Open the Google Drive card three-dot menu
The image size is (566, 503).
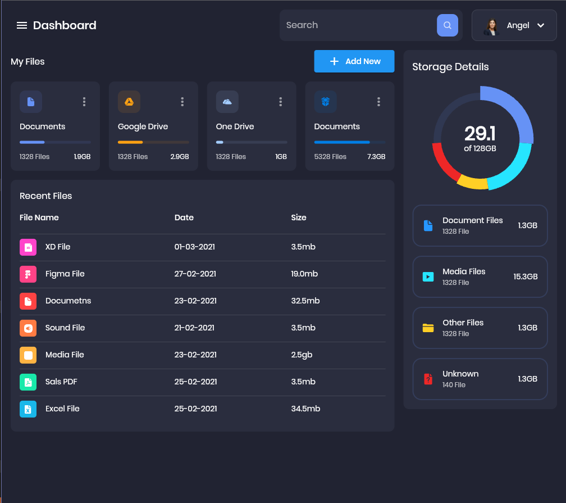tap(182, 102)
